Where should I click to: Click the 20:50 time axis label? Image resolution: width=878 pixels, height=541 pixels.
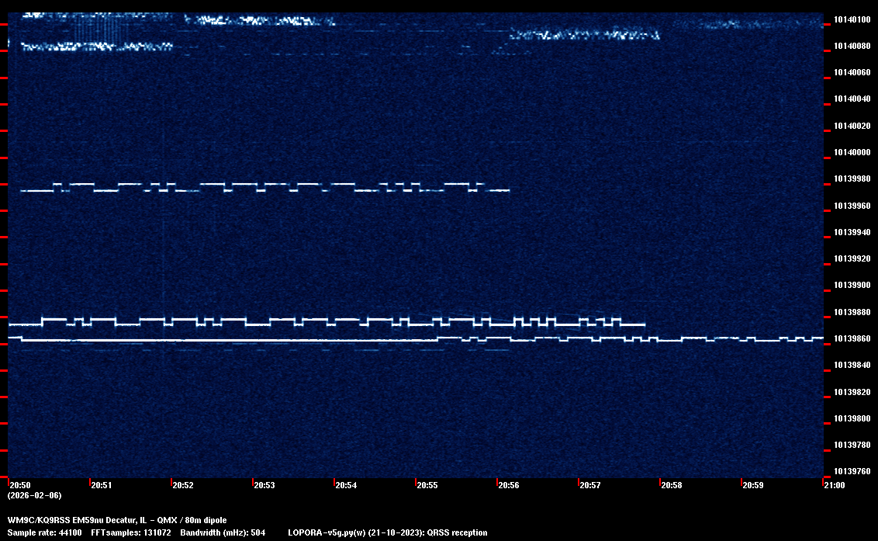19,485
